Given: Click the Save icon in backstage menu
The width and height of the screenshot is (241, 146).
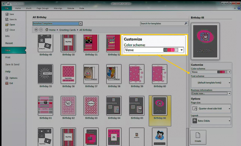Looking at the screenshot, I should [x=7, y=14].
